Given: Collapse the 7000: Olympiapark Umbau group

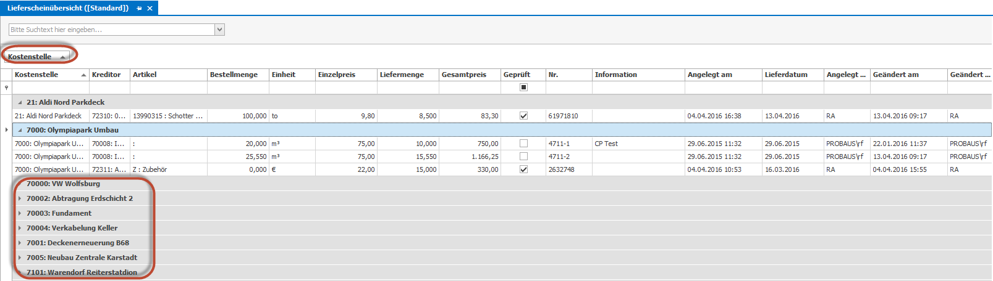Looking at the screenshot, I should point(20,130).
